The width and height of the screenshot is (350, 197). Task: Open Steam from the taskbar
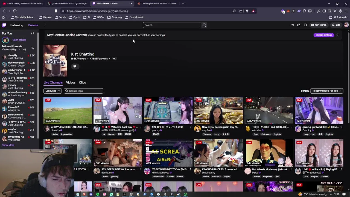[x=179, y=194]
